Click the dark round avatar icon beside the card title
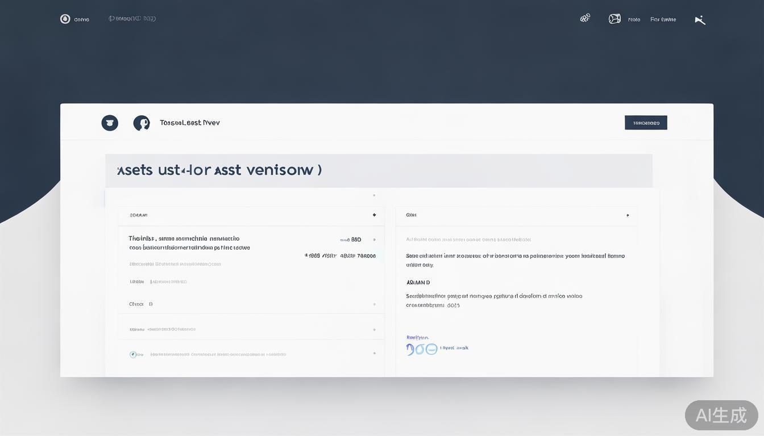The image size is (764, 436). click(141, 123)
